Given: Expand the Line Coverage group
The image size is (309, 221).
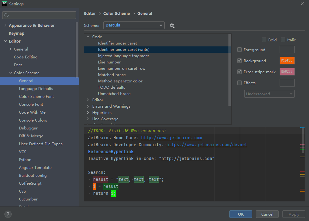Looking at the screenshot, I should click(x=88, y=119).
